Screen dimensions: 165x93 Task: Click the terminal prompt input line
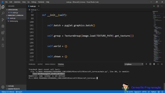[63, 78]
